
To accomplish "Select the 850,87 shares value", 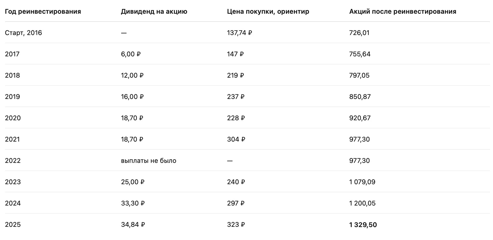I will 360,97.
